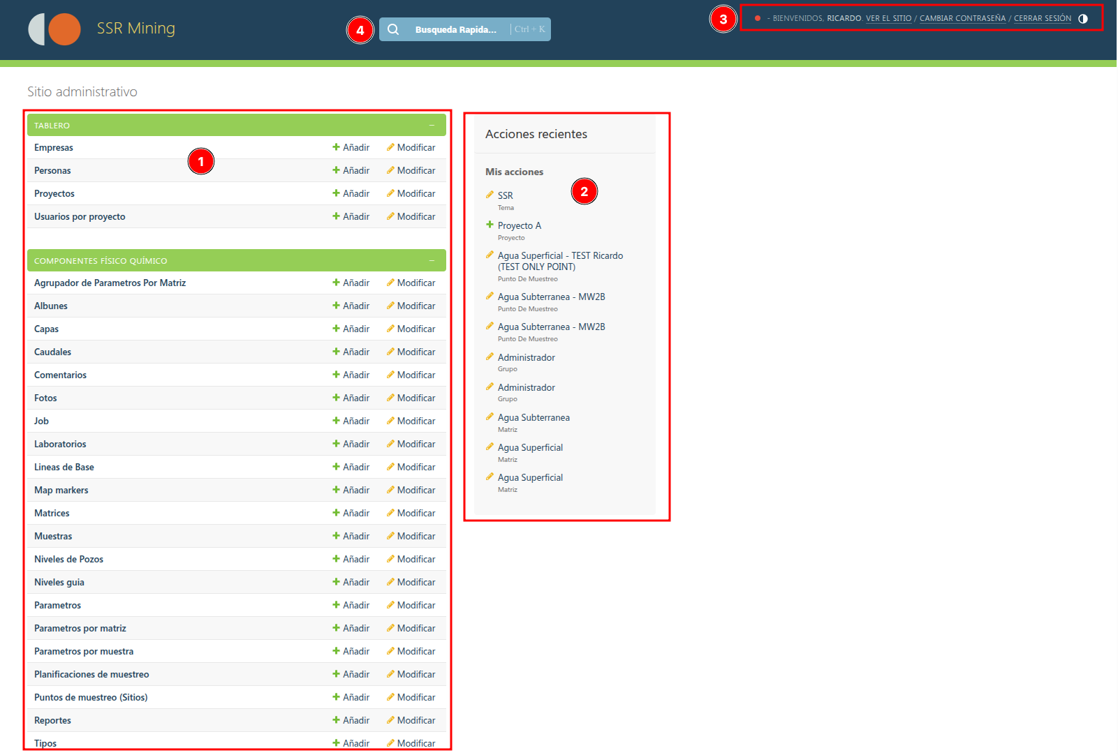Open the Agua Subterranea - MW2B recent action
The width and height of the screenshot is (1118, 755).
point(551,297)
